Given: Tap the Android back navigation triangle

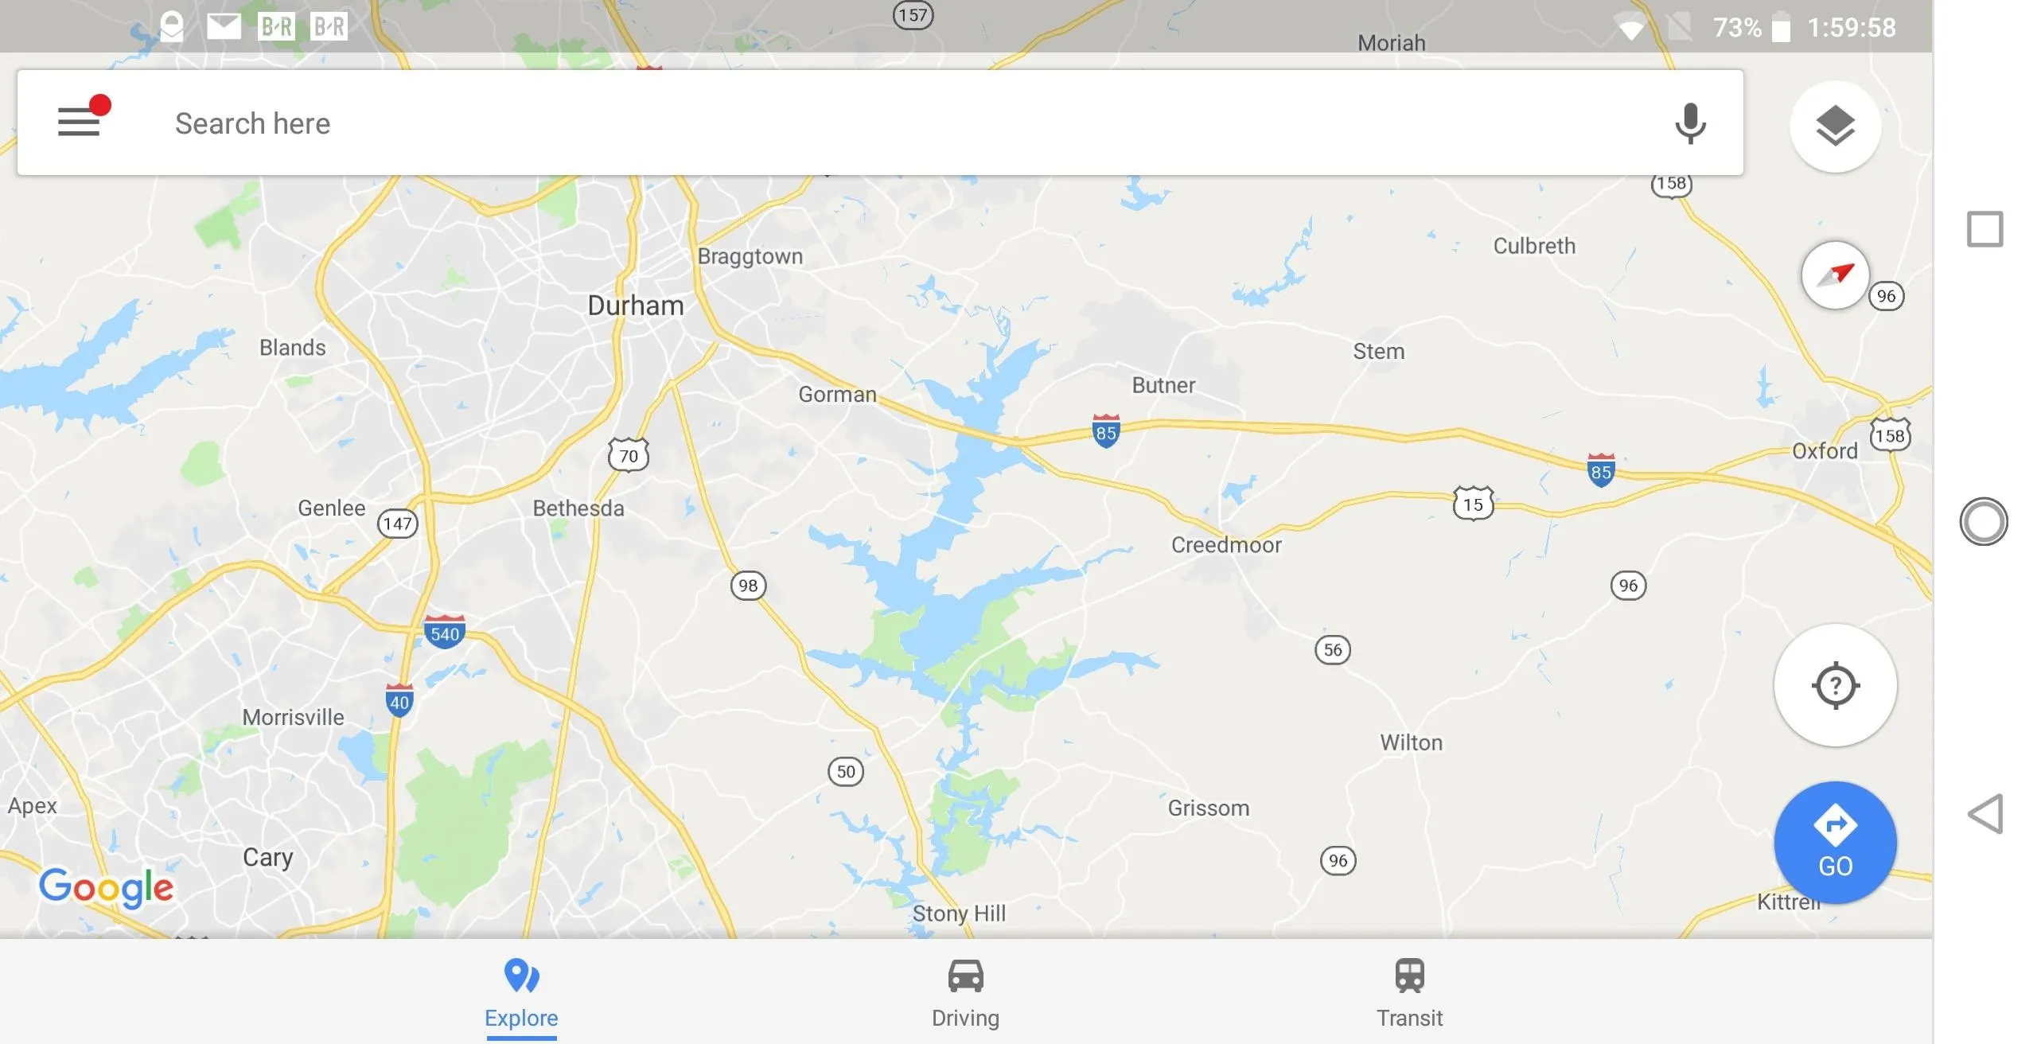Looking at the screenshot, I should tap(1984, 814).
